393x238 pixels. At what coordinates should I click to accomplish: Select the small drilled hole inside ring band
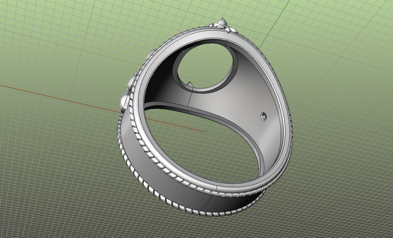264,116
